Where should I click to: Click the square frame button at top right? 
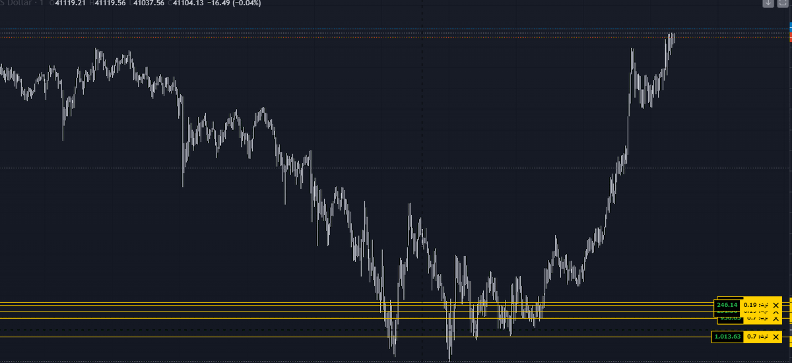coord(781,3)
